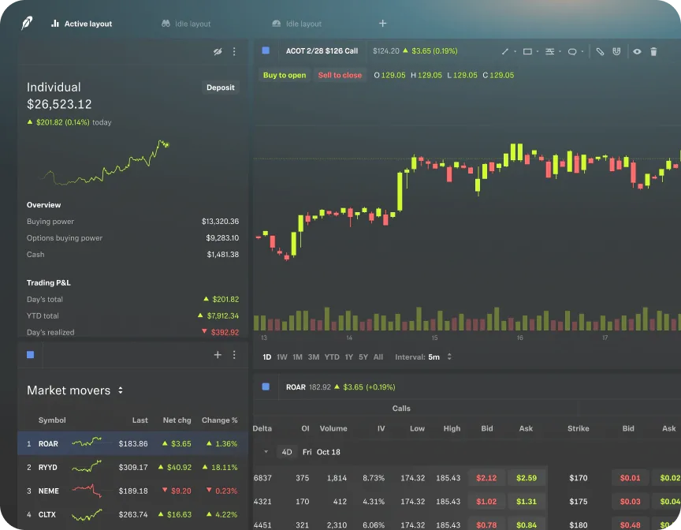Open rectangle tool dropdown arrow
681x530 pixels.
[x=538, y=52]
